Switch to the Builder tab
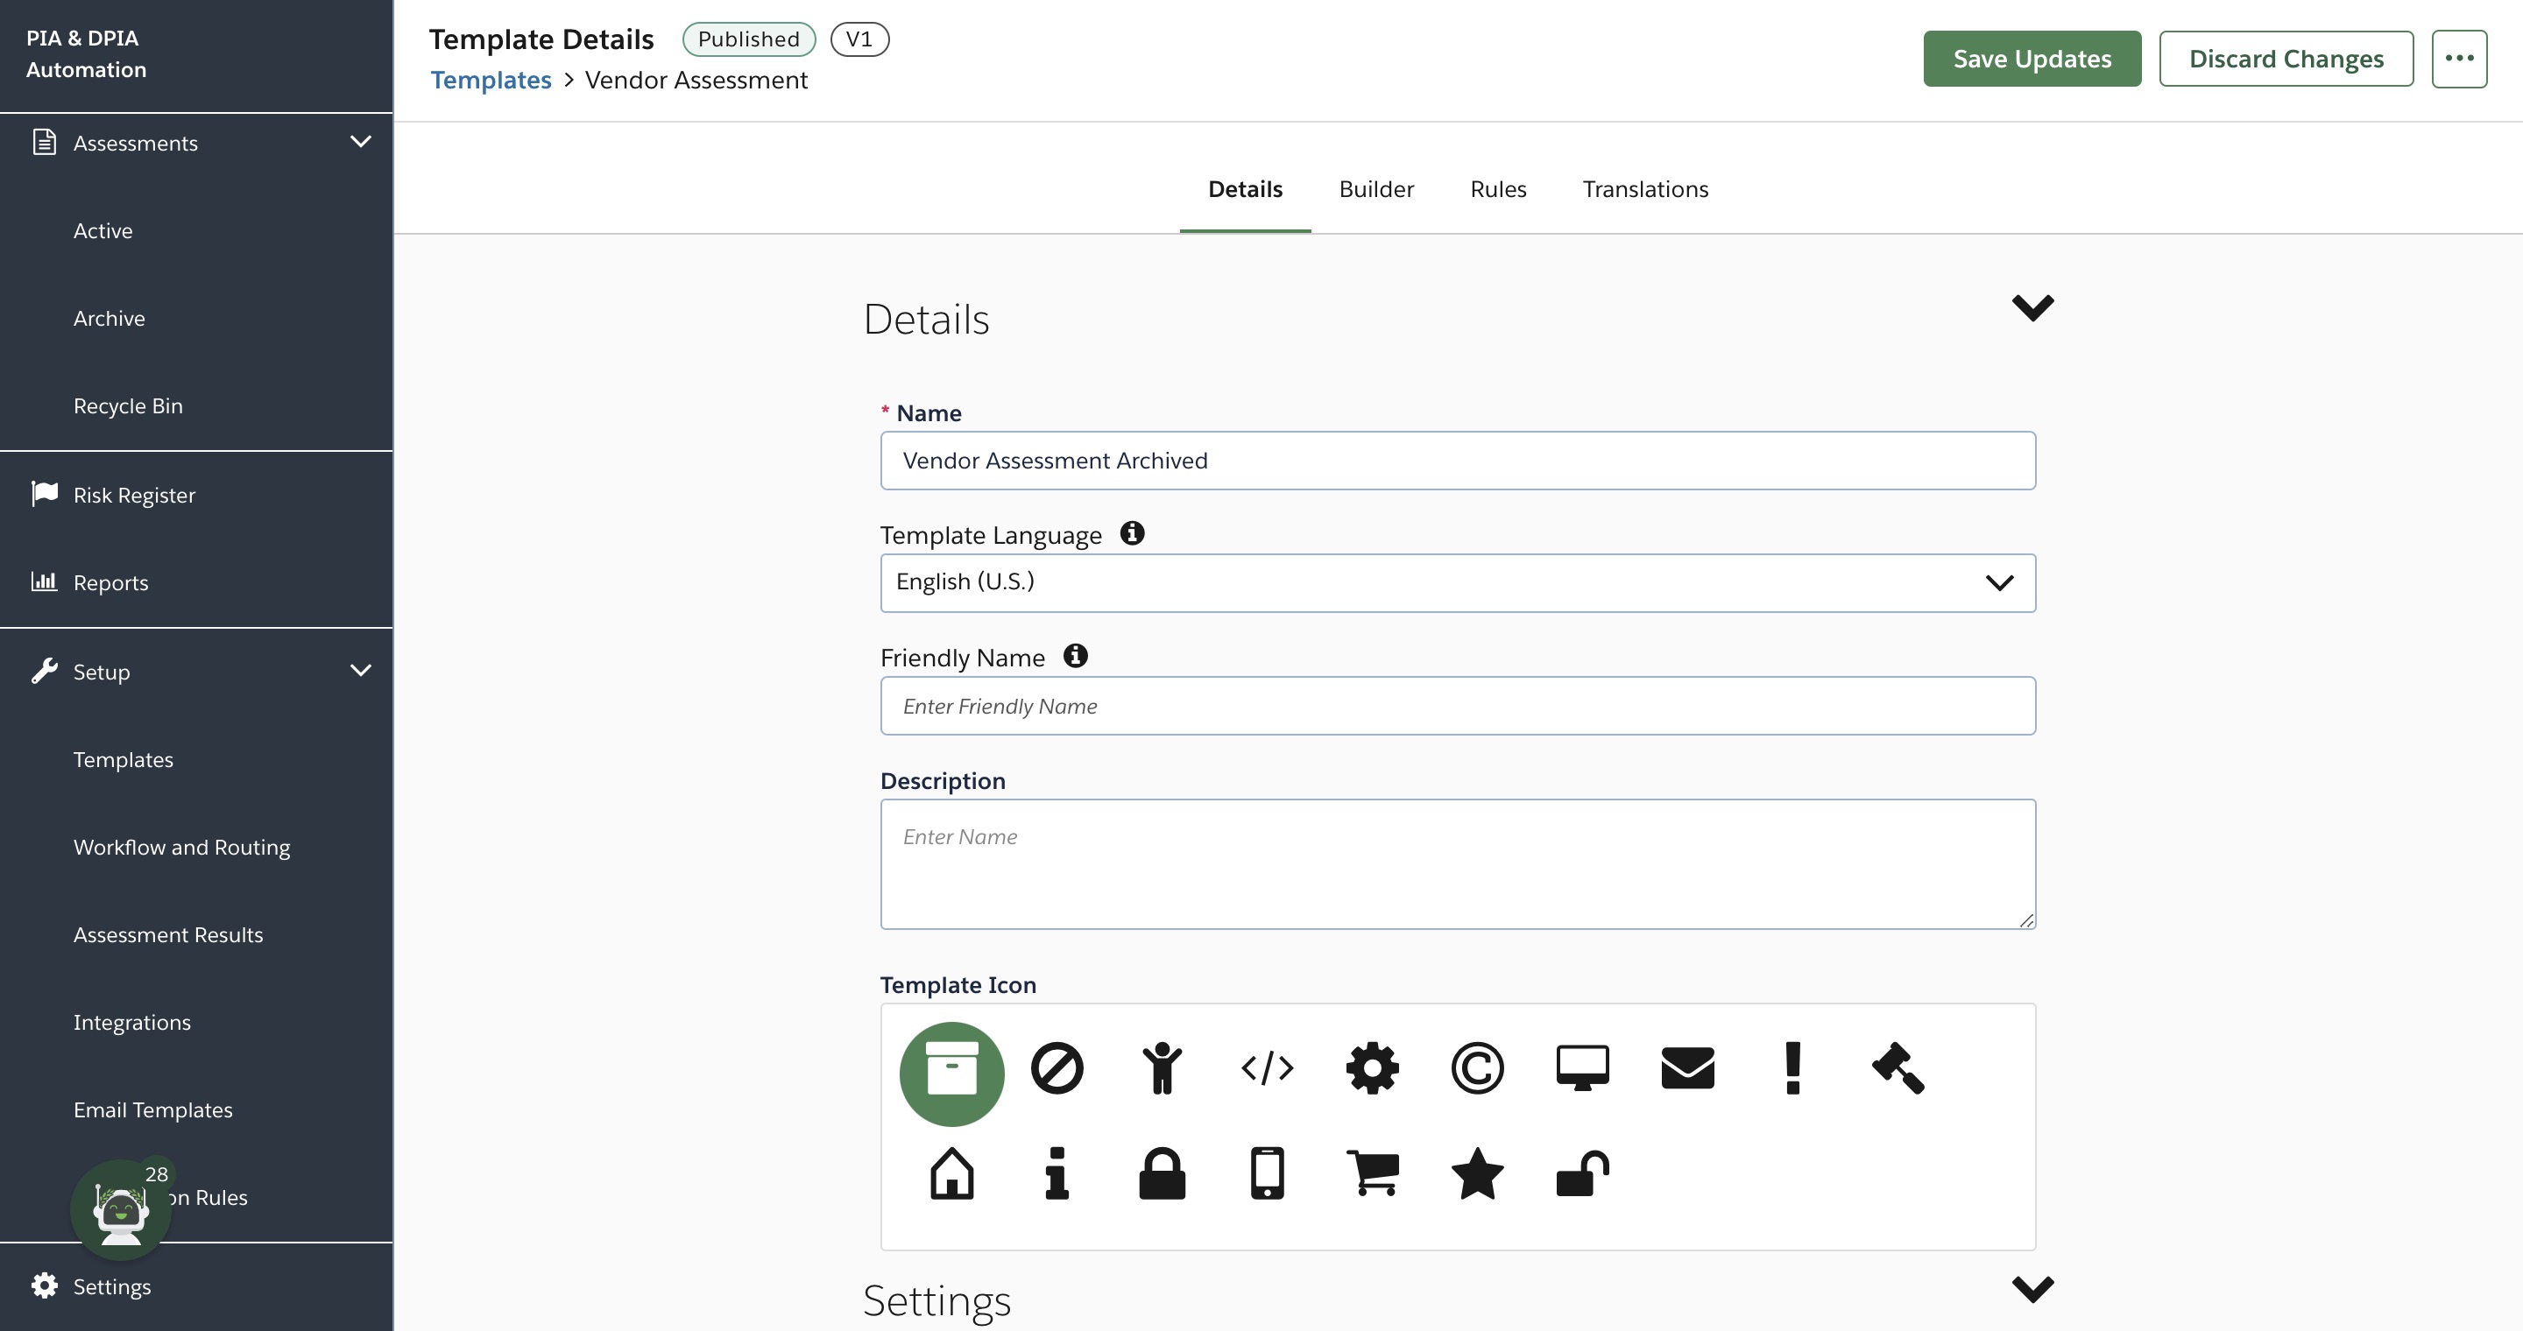Screen dimensions: 2523x1331 [x=1376, y=189]
